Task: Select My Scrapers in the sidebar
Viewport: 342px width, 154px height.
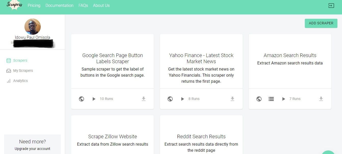Action: pos(23,71)
